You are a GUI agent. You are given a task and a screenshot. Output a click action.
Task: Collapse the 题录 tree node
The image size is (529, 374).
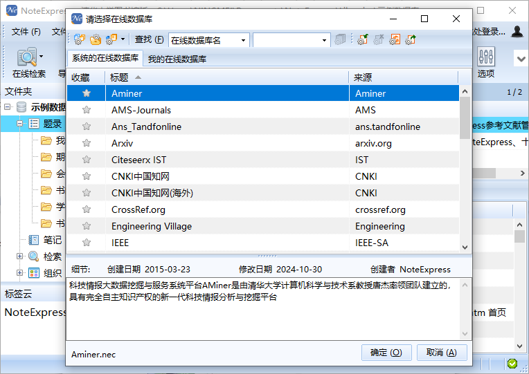point(20,124)
